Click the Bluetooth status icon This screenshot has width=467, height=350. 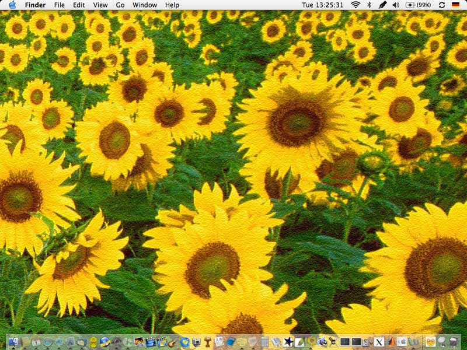tap(369, 5)
